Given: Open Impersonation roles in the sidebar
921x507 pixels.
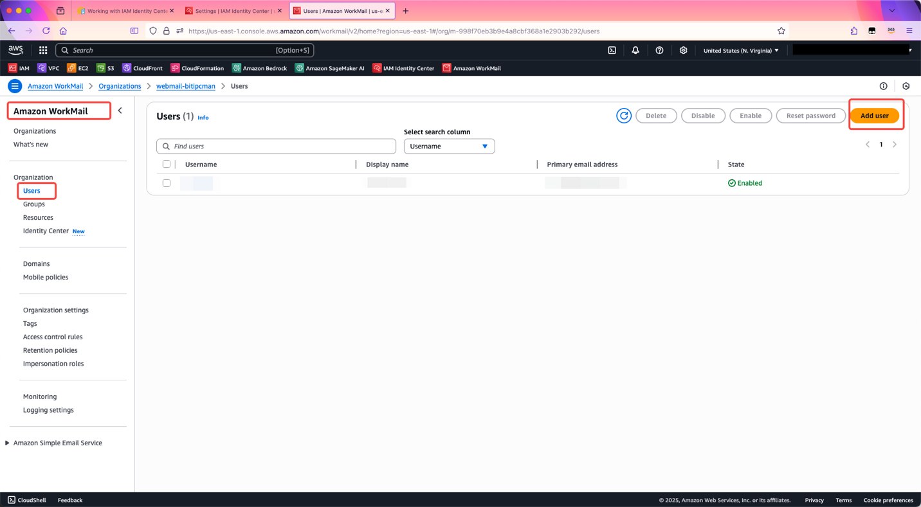Looking at the screenshot, I should (x=53, y=364).
